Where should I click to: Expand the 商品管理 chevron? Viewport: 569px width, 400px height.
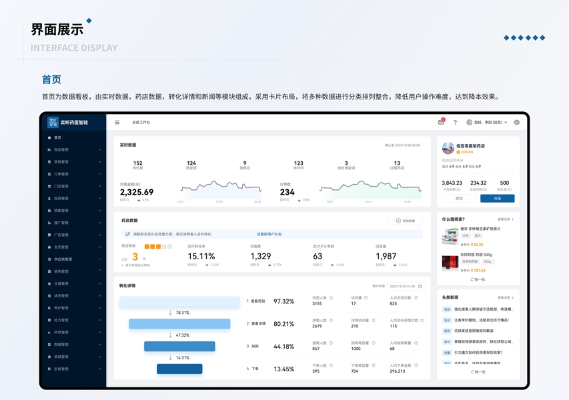100,150
